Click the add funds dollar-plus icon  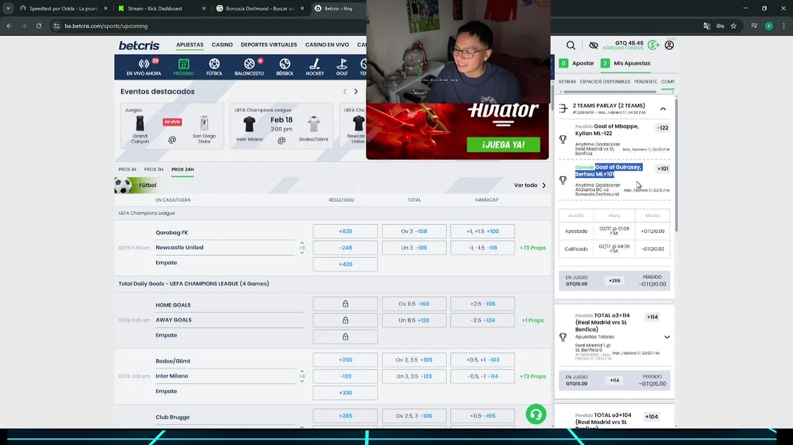(x=653, y=45)
